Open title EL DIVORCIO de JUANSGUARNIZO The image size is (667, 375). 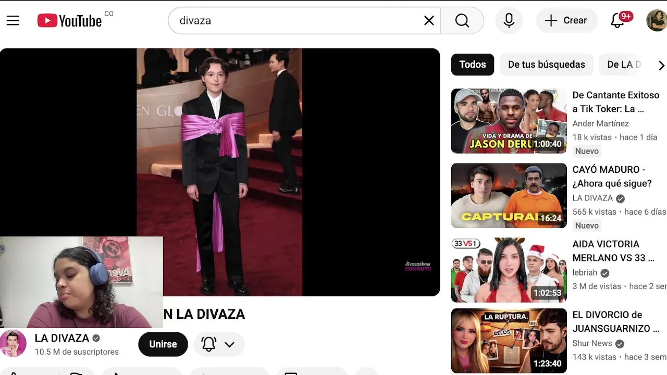616,322
